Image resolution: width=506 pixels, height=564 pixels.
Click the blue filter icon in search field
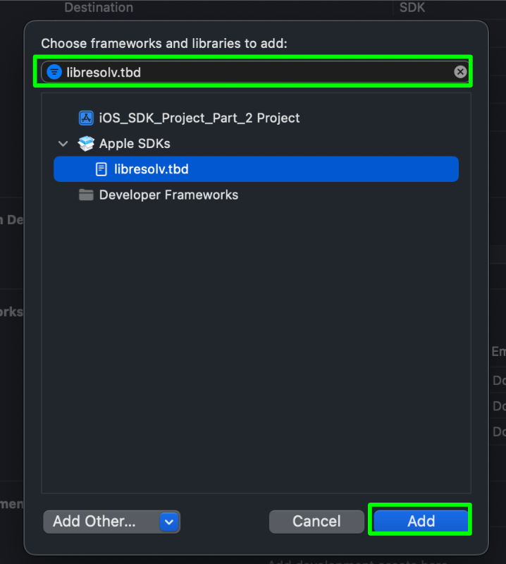coord(54,72)
